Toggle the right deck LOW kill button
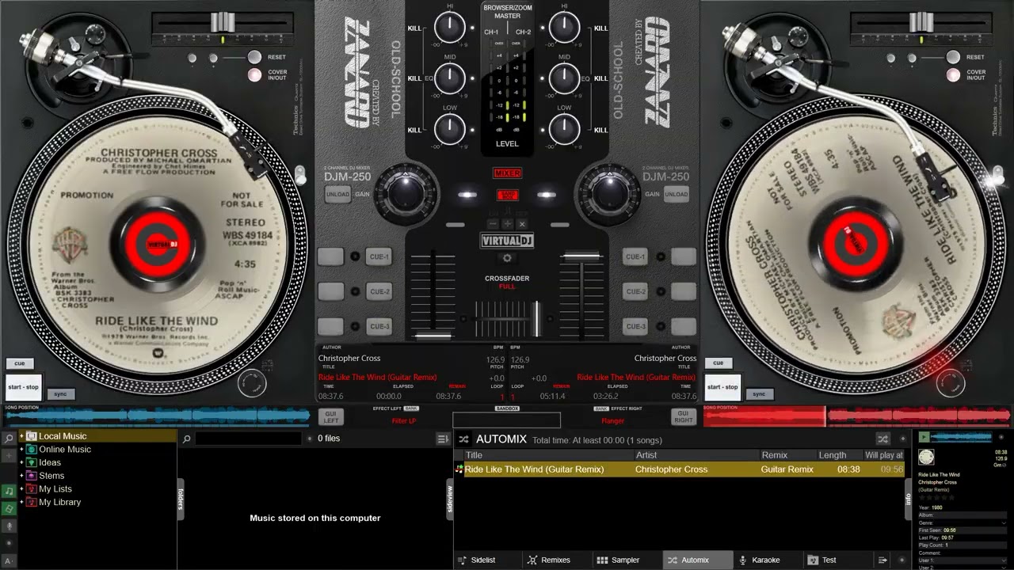 point(600,130)
